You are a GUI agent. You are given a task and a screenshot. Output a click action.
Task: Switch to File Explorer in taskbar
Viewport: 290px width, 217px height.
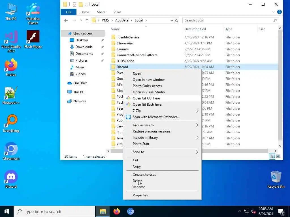(x=103, y=211)
